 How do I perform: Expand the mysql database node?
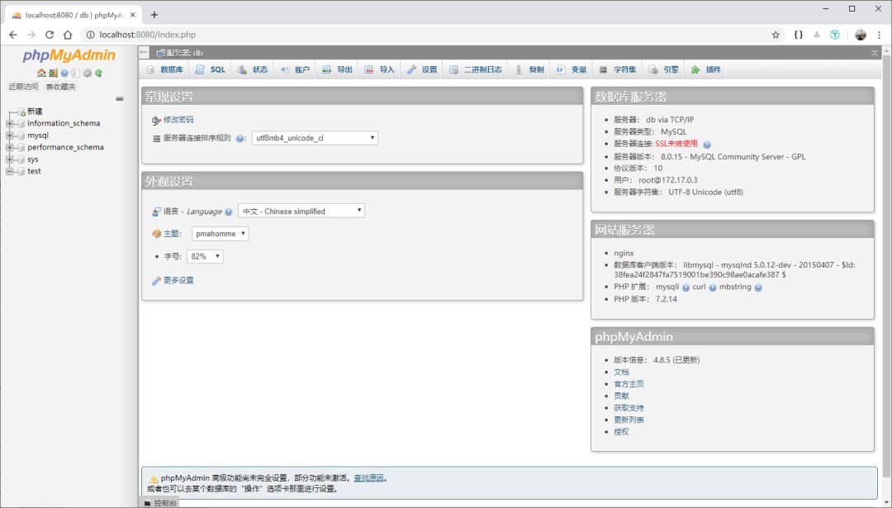10,135
